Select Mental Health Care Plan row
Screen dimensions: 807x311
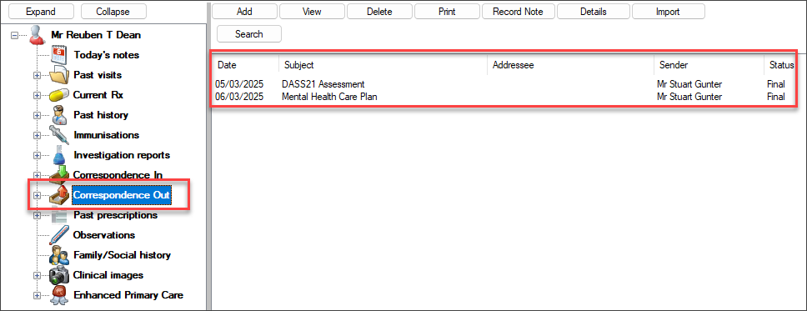(502, 97)
